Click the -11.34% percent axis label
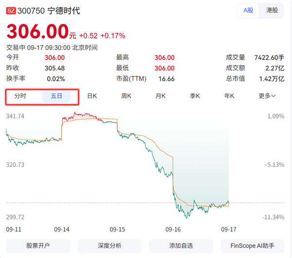This screenshot has height=258, width=292. pyautogui.click(x=273, y=217)
